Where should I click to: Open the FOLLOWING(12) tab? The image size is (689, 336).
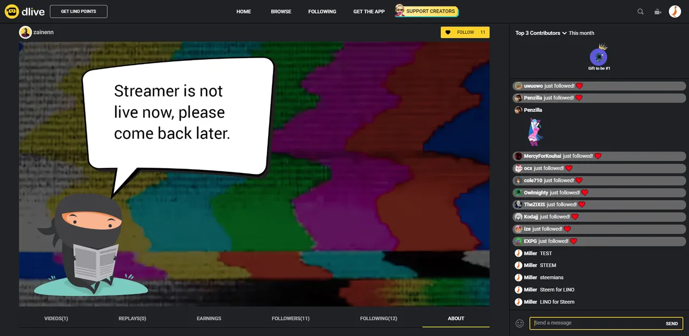click(x=378, y=319)
